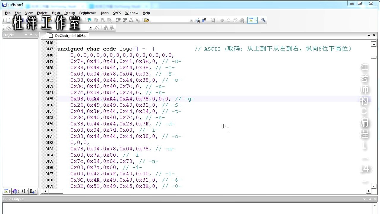Click the horizontal scrollbar left arrow
Viewport: 380px width, 214px height.
[45, 191]
